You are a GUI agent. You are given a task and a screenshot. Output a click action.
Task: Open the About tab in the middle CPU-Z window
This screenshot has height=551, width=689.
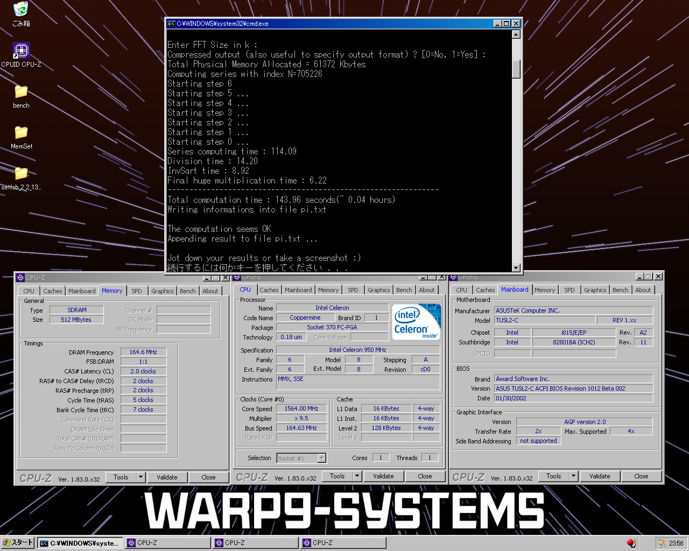coord(427,290)
